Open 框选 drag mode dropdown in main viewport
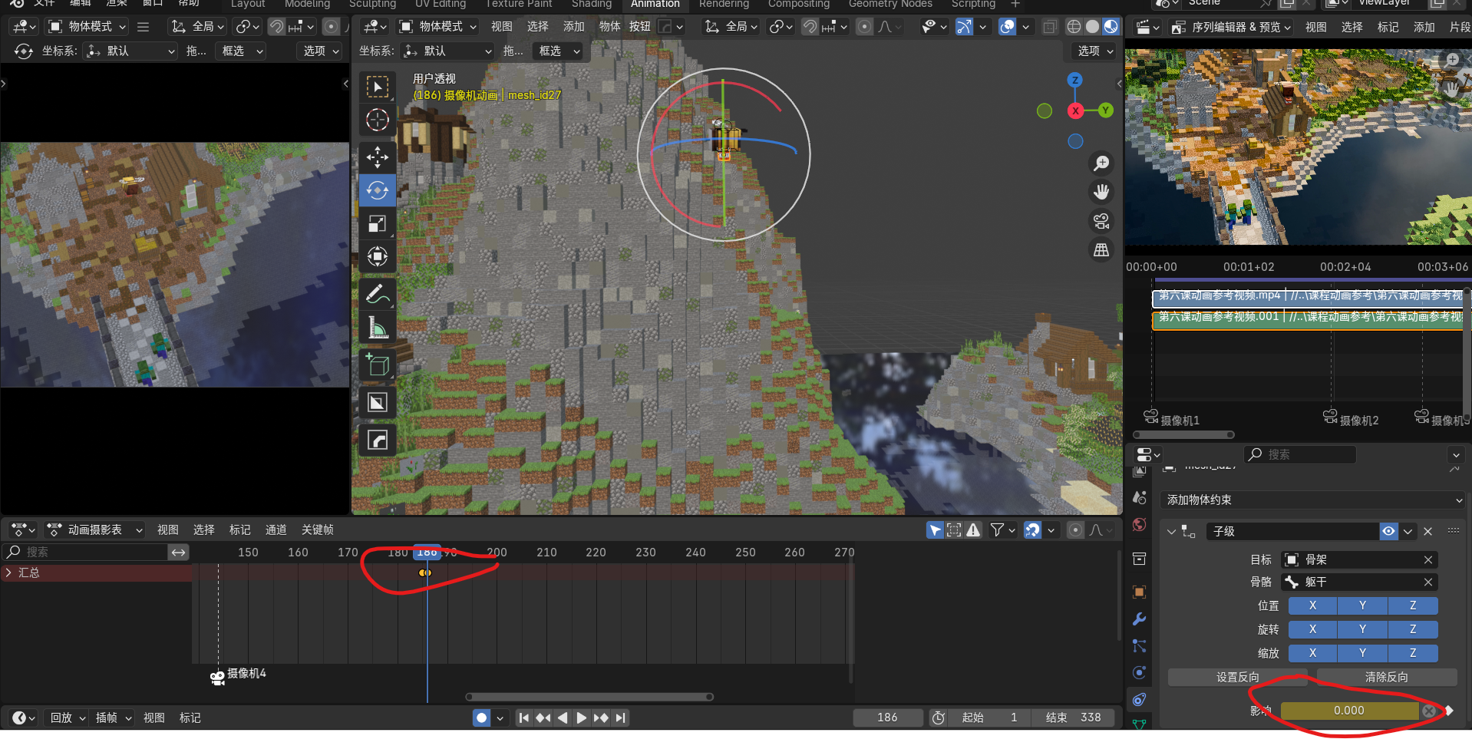Viewport: 1472px width, 739px height. 559,51
